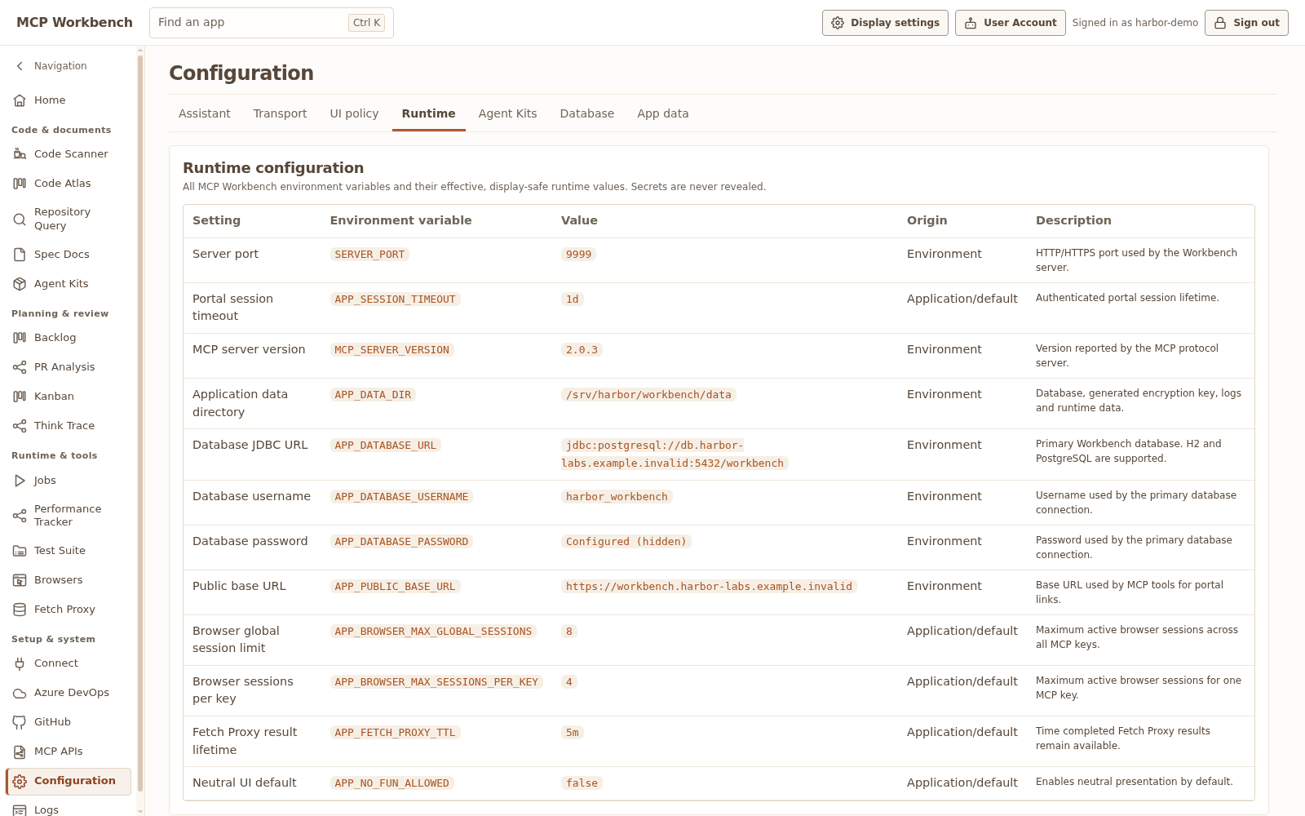The height and width of the screenshot is (816, 1305).
Task: Click the harbor_workbench username value
Action: [x=617, y=497]
